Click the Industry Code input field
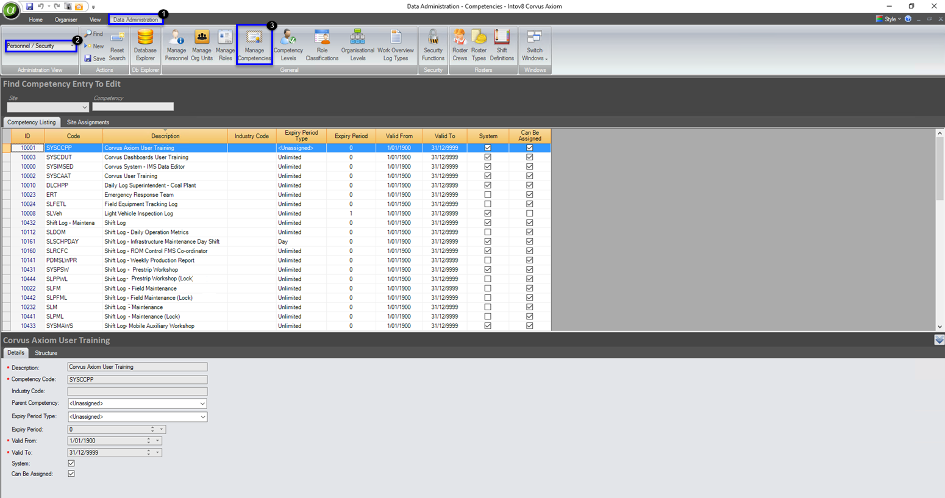 (x=137, y=391)
